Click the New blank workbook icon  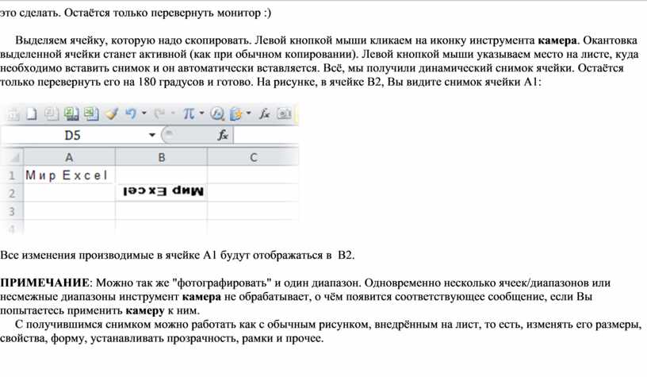(x=32, y=114)
